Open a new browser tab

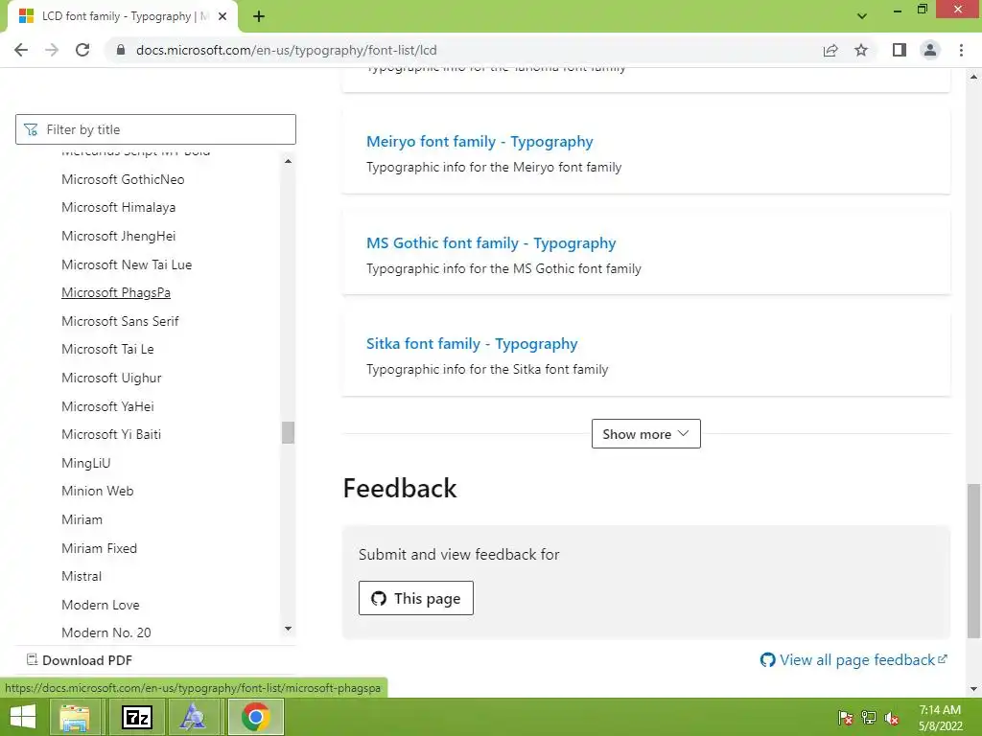[x=259, y=16]
